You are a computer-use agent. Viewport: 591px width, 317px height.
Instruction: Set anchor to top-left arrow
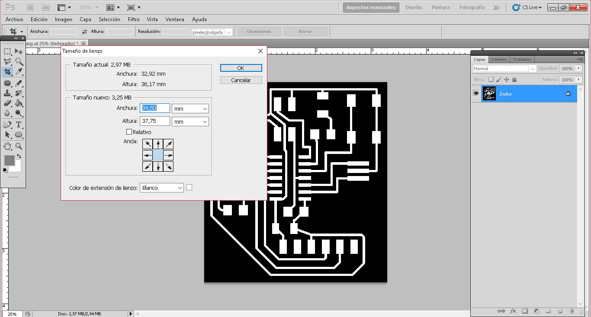pos(148,144)
